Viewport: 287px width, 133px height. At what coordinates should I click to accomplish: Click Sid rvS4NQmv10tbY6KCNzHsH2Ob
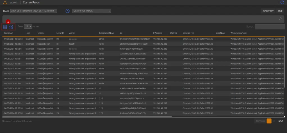coord(134,83)
